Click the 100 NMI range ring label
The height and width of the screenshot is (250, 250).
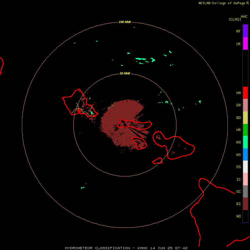click(x=125, y=22)
